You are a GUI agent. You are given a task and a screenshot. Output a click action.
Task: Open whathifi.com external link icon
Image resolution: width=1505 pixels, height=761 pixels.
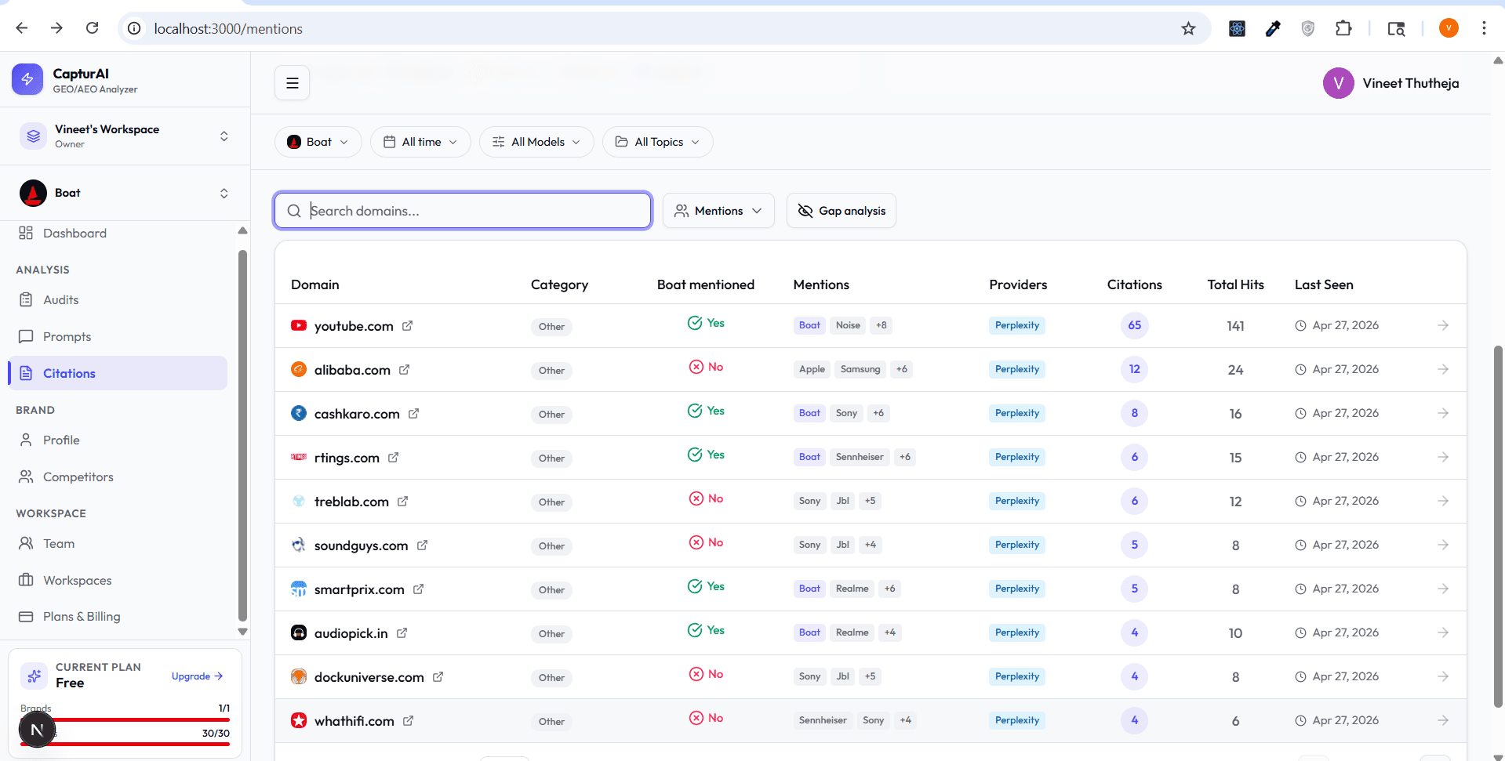coord(408,721)
